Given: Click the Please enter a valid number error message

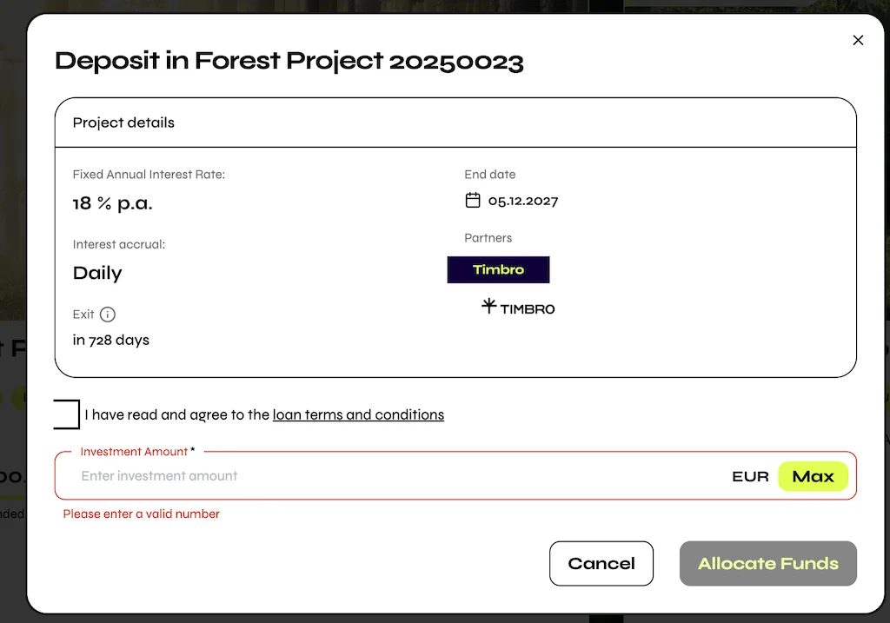Looking at the screenshot, I should [140, 514].
